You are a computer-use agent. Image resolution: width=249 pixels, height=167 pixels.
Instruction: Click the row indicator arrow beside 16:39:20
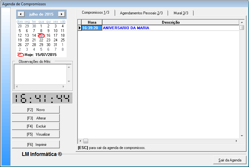[x=79, y=28]
